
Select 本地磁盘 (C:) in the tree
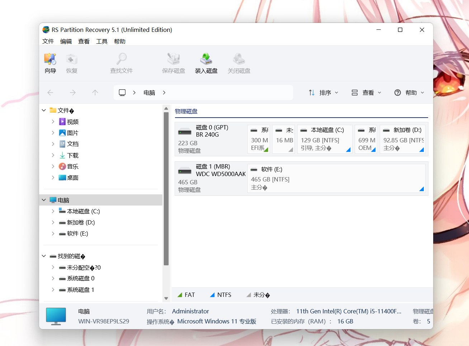[80, 212]
